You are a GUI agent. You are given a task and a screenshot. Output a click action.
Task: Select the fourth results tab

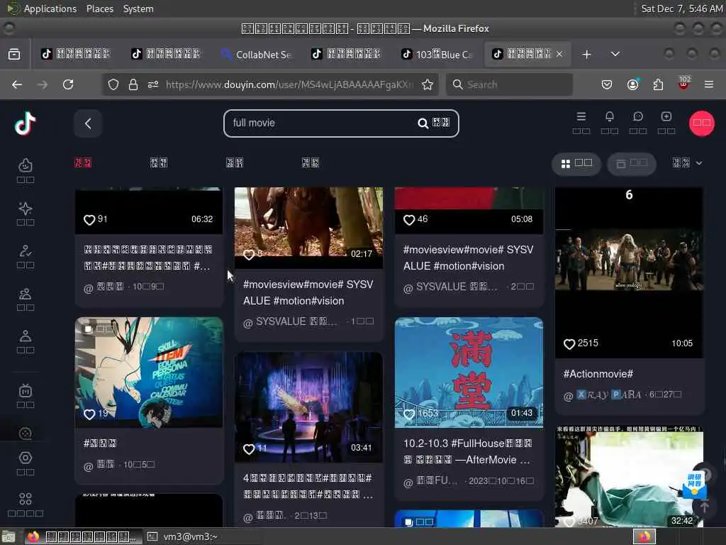(311, 163)
